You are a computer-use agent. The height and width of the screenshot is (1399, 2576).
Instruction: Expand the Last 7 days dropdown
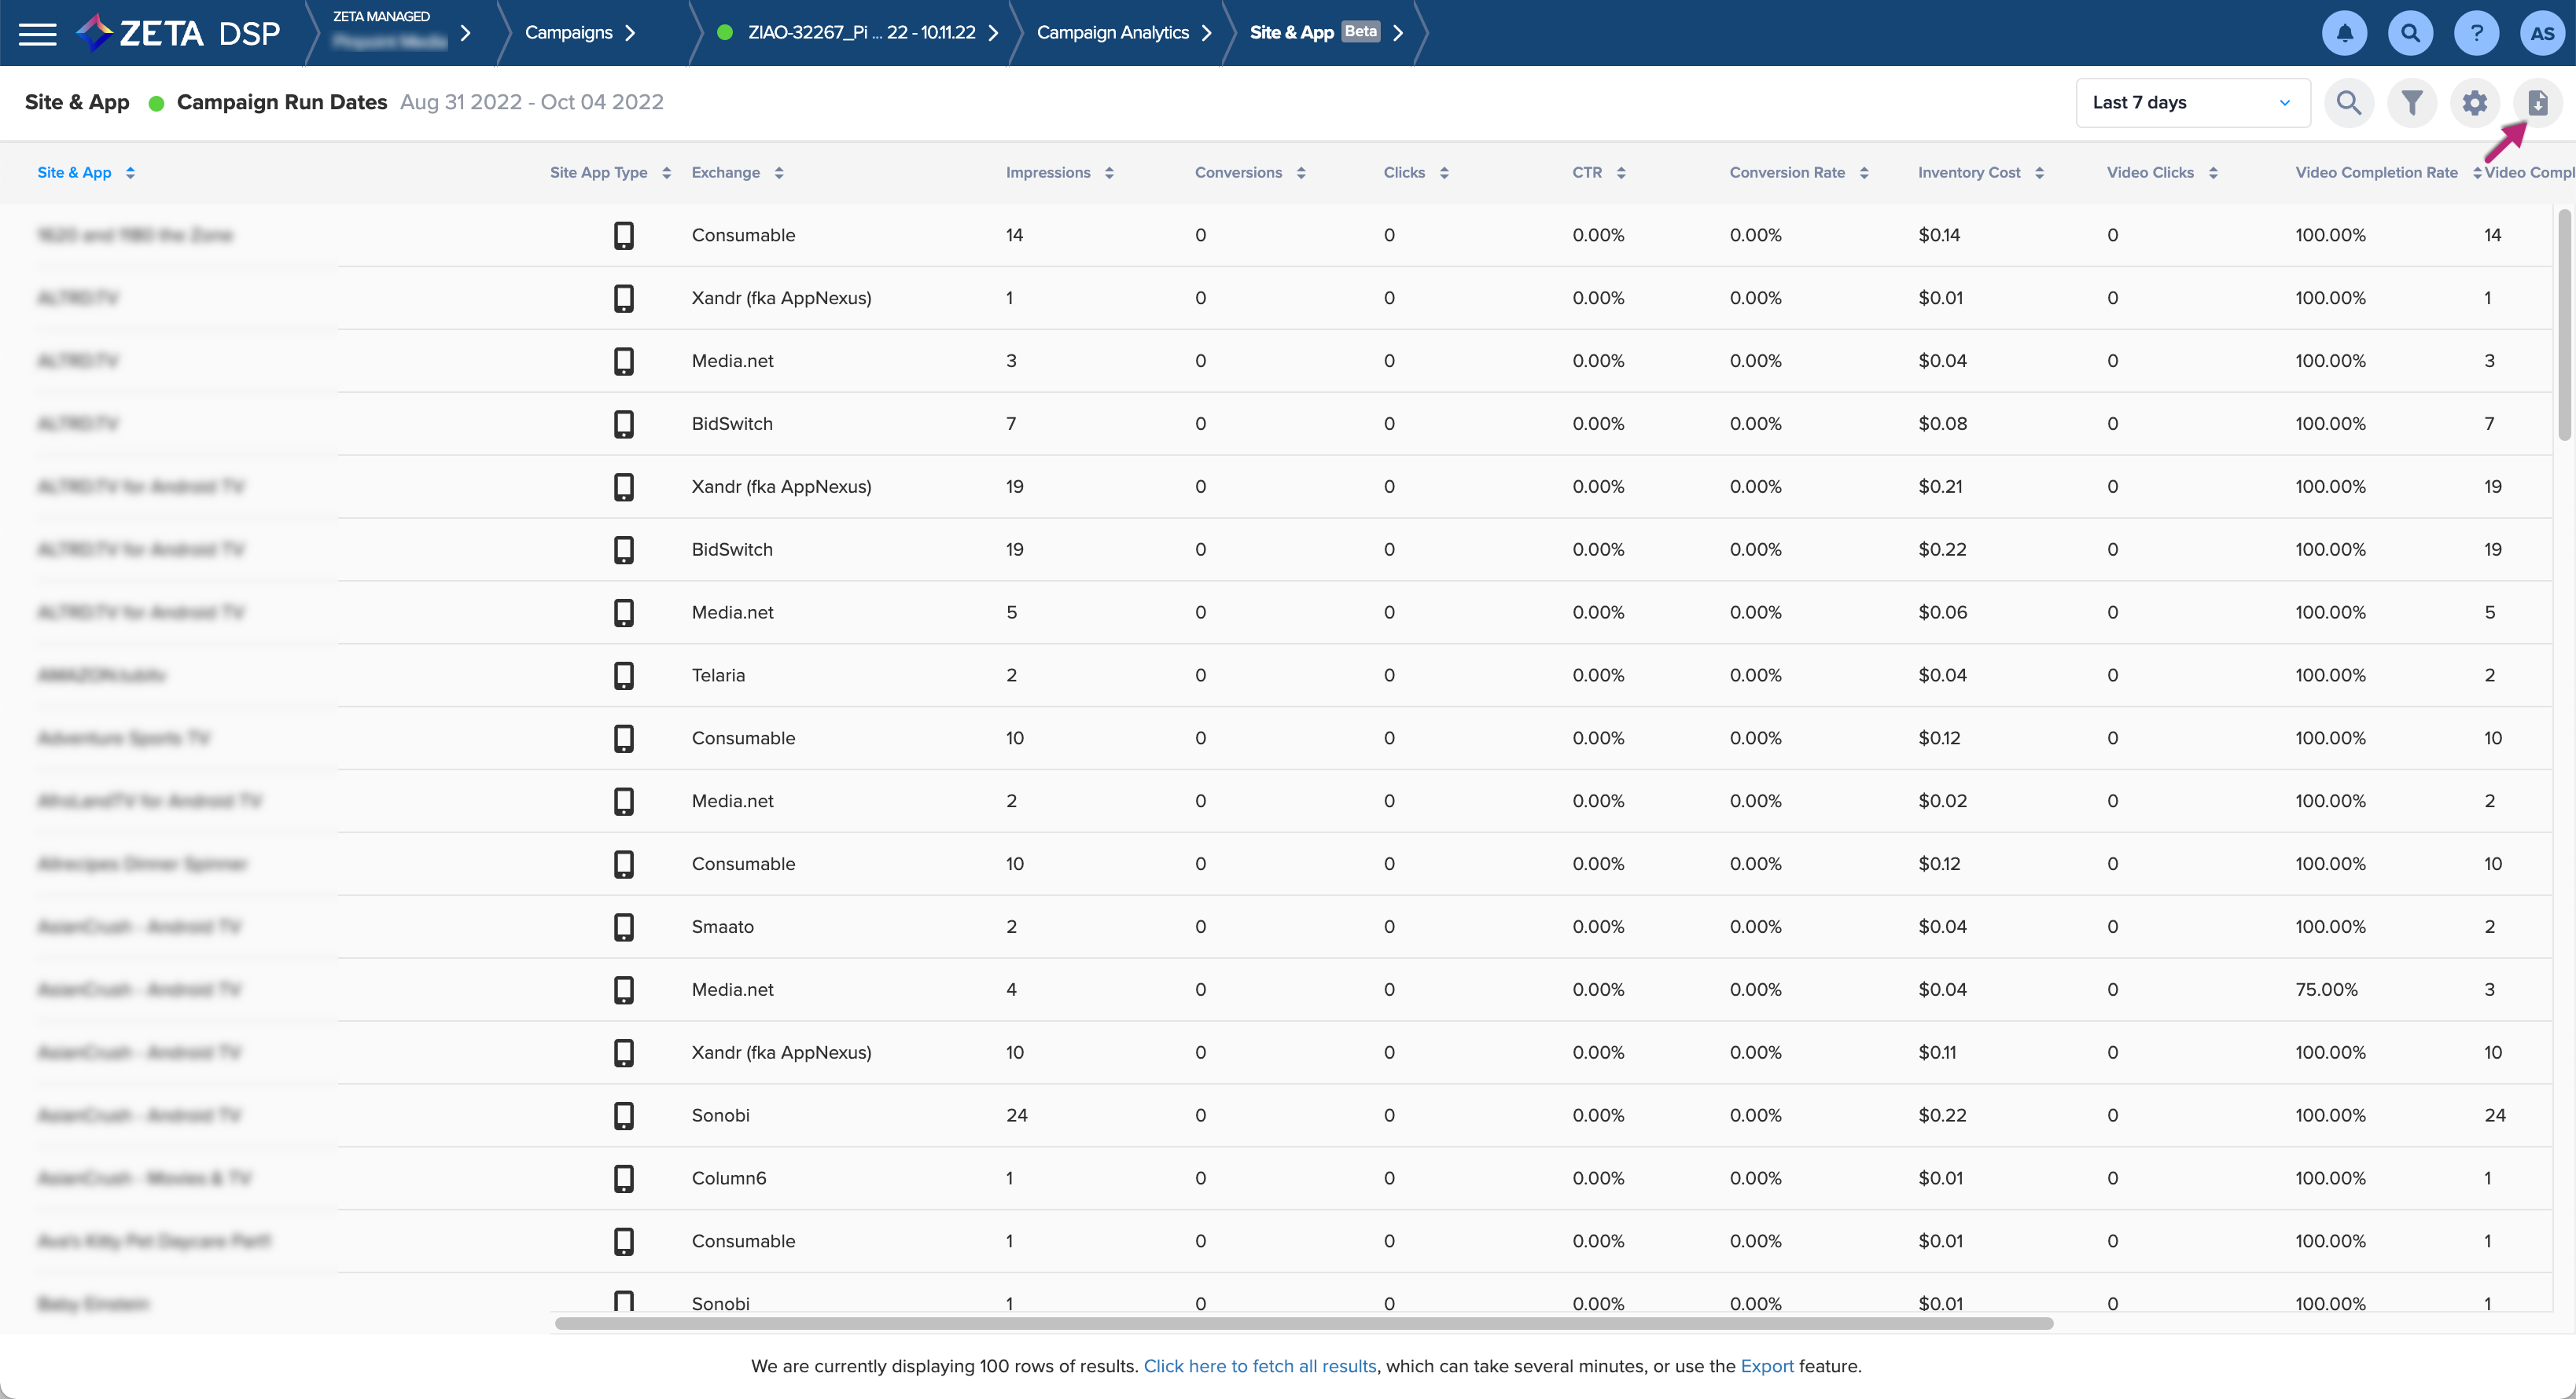[2192, 103]
